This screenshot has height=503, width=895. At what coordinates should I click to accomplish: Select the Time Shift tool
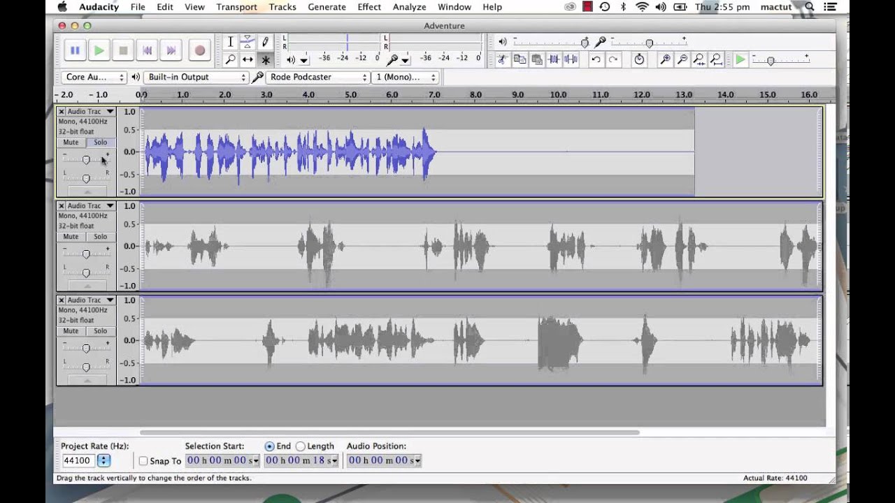[248, 60]
